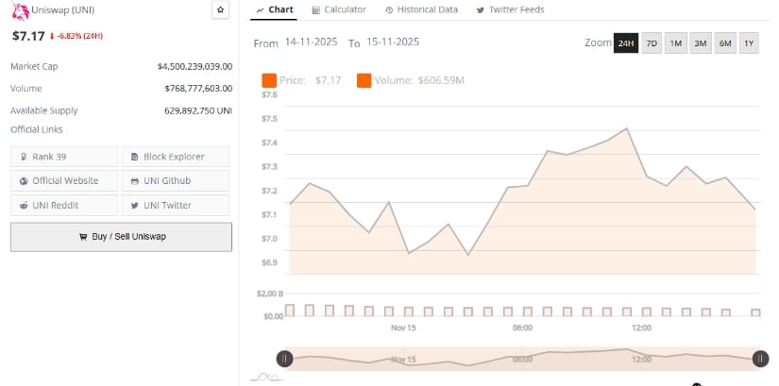Open the Rank 39 link
Screen dimensions: 779x386
[x=64, y=157]
